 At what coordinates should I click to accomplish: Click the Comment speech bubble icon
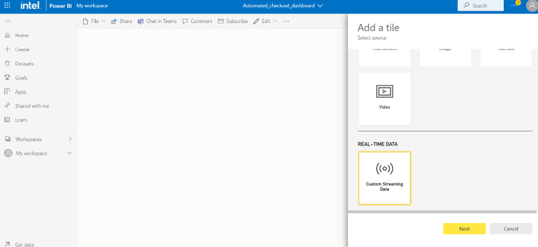tap(185, 21)
